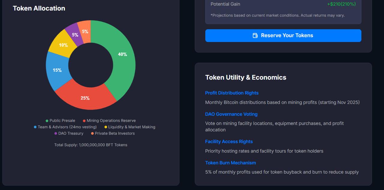Select the green Public Presale legend dot
This screenshot has height=190, width=384.
pyautogui.click(x=47, y=121)
